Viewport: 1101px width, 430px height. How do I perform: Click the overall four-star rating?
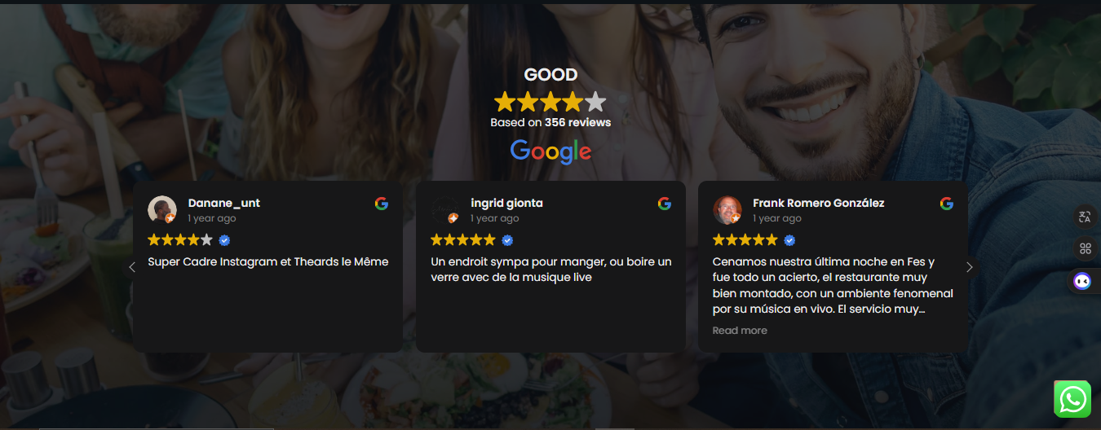pyautogui.click(x=550, y=102)
